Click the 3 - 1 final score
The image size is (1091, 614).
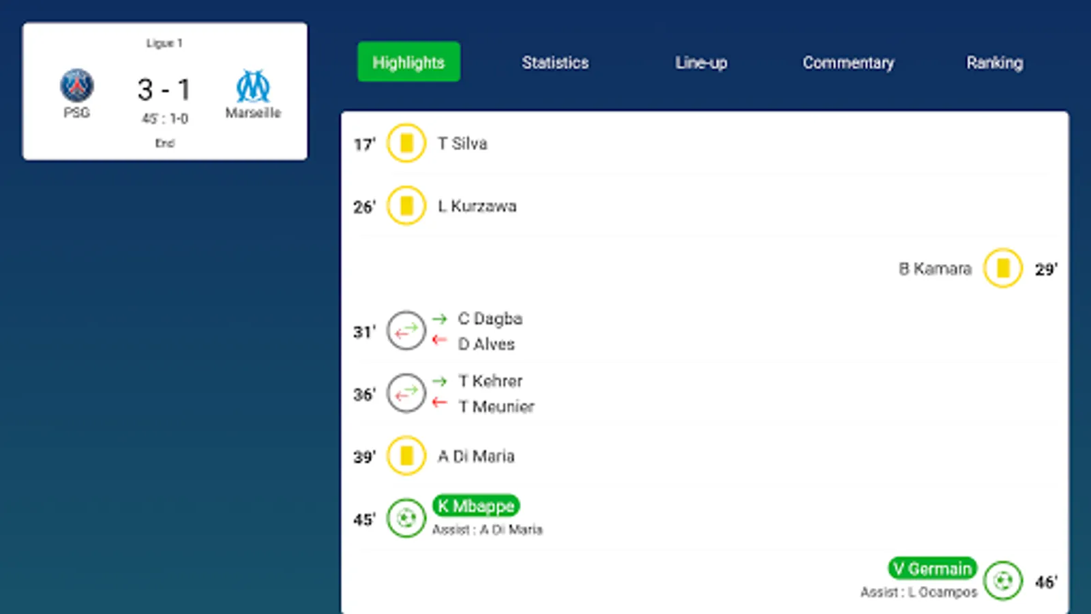pyautogui.click(x=164, y=89)
